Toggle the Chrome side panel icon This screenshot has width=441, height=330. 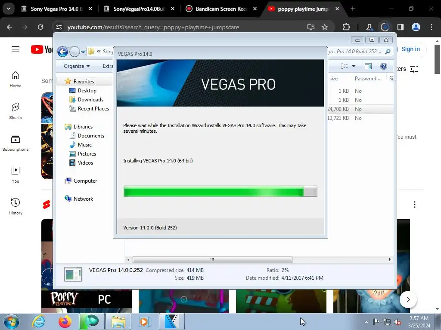pyautogui.click(x=401, y=27)
